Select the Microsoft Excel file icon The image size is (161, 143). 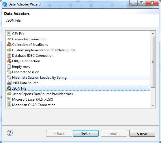pyautogui.click(x=9, y=99)
